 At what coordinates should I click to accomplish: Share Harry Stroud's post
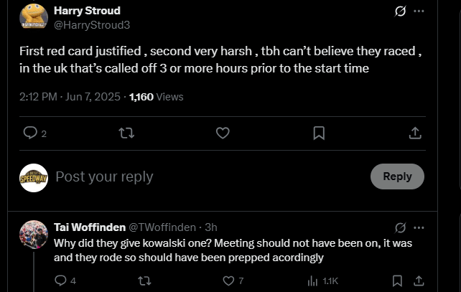click(x=415, y=133)
